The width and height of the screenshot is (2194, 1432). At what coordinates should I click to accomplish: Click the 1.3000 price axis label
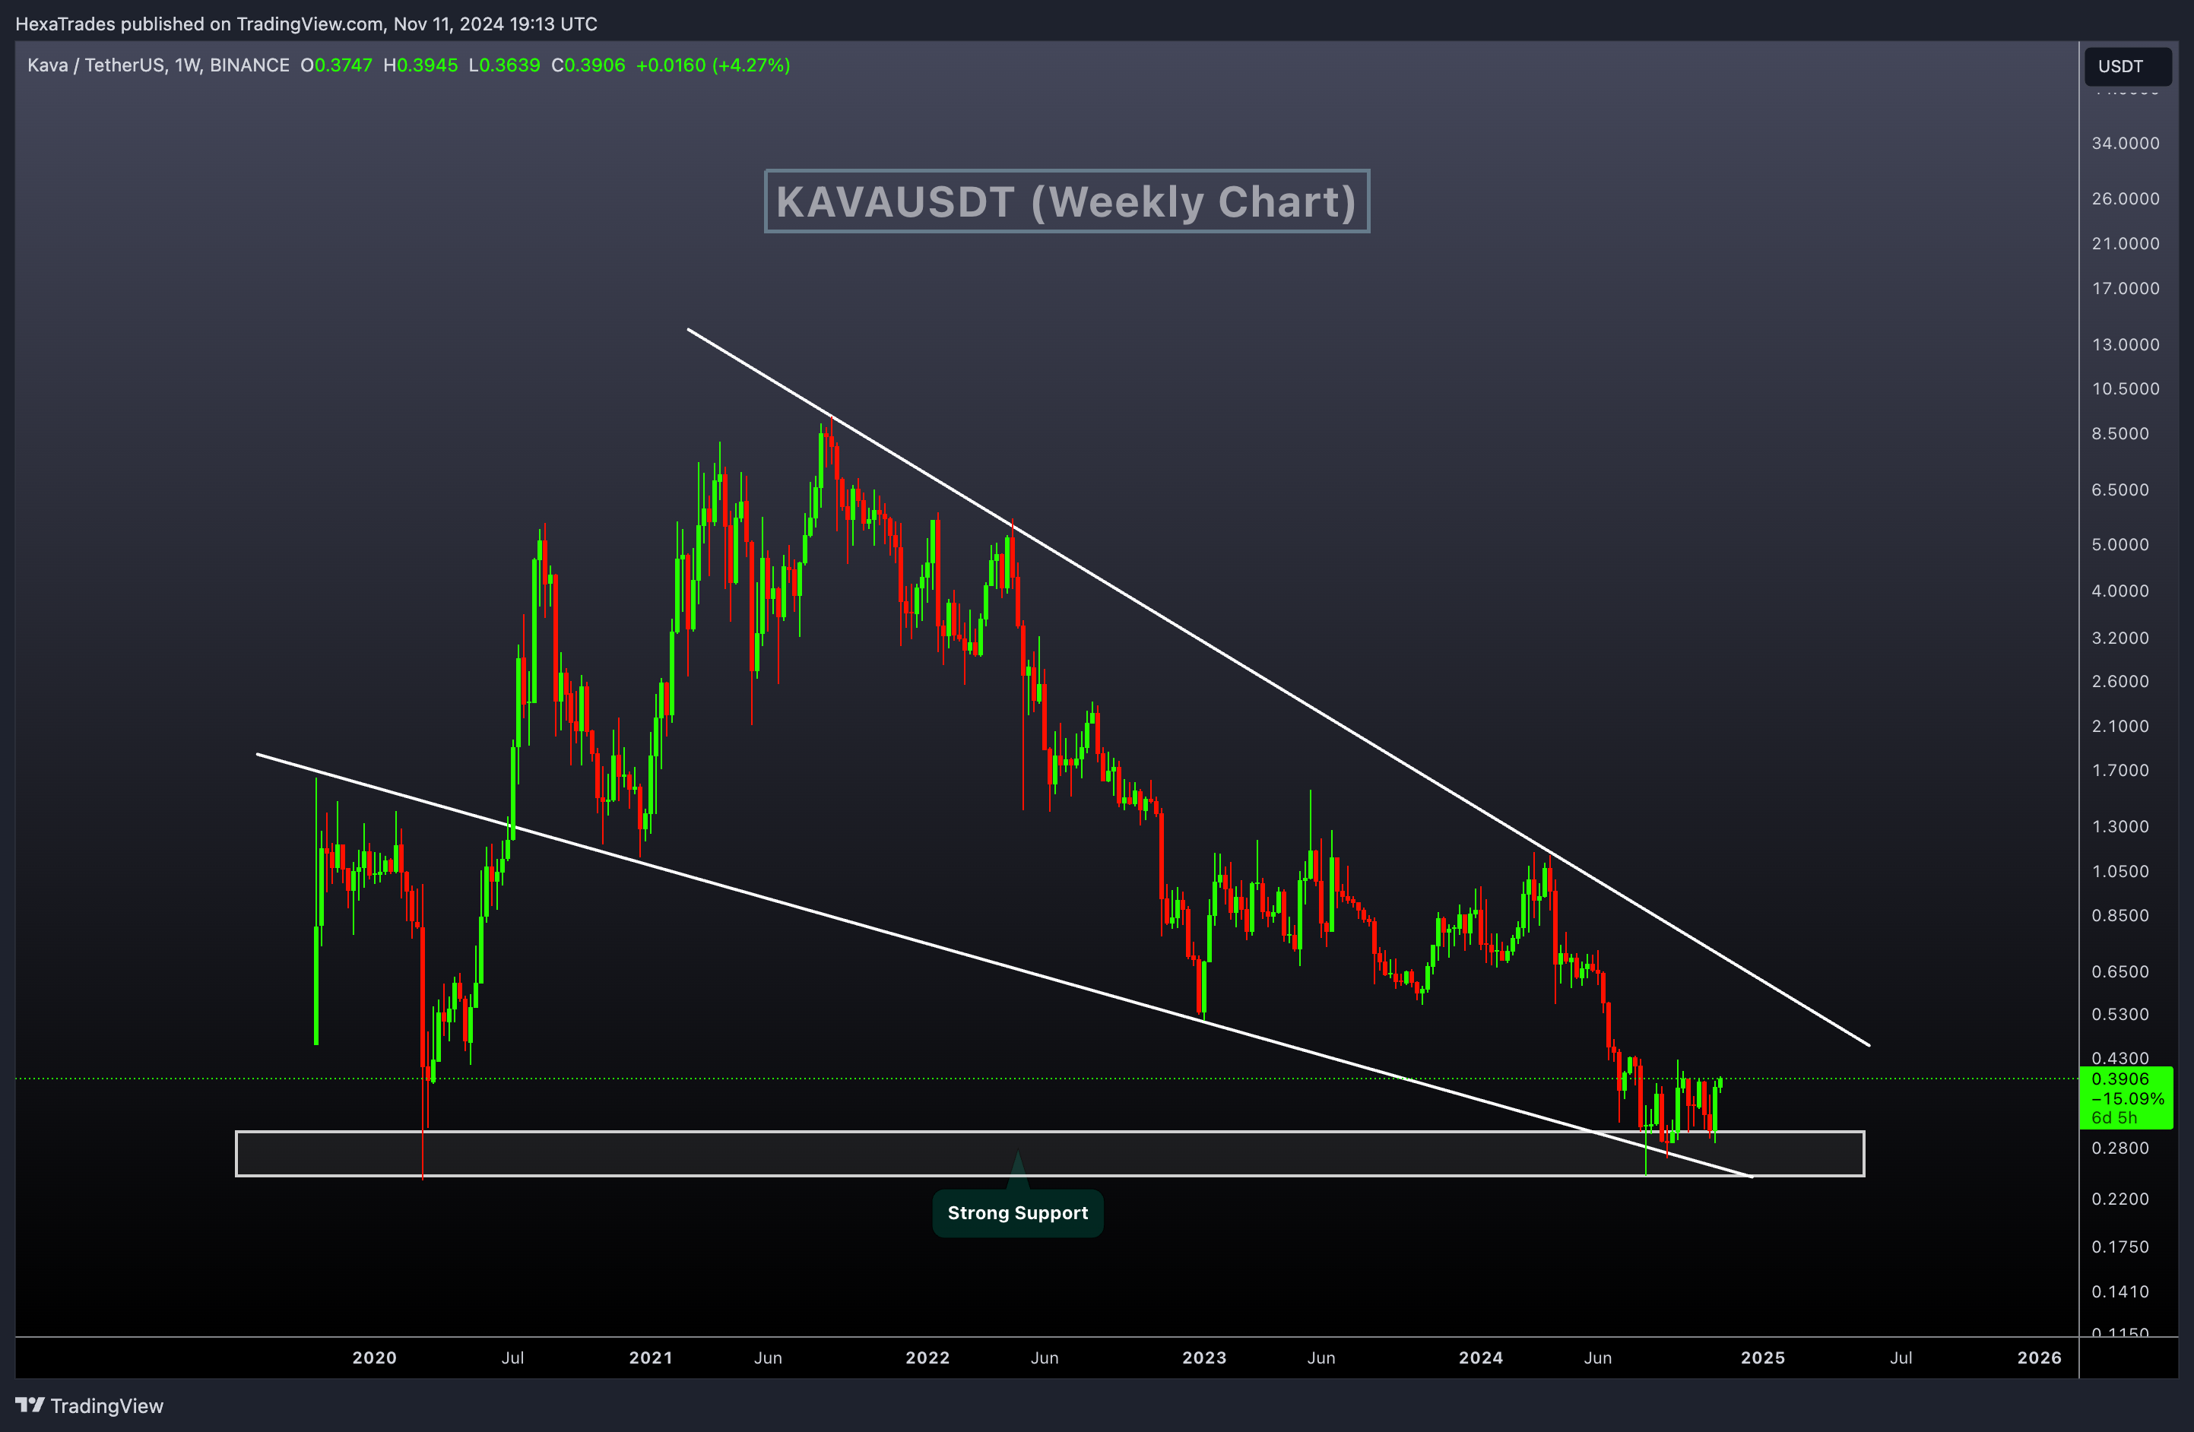coord(2119,826)
